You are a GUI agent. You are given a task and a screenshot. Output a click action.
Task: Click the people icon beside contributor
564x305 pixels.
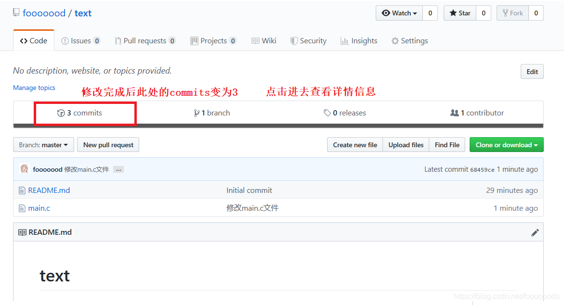pyautogui.click(x=454, y=113)
